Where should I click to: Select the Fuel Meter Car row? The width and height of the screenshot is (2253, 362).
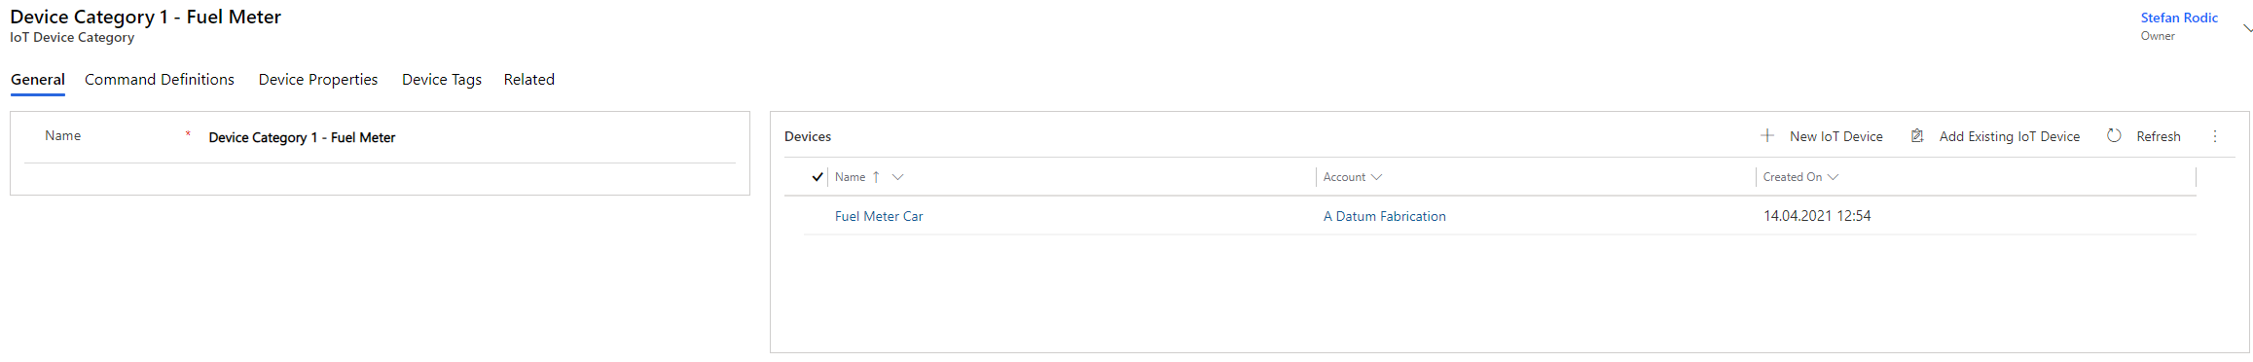point(1500,216)
